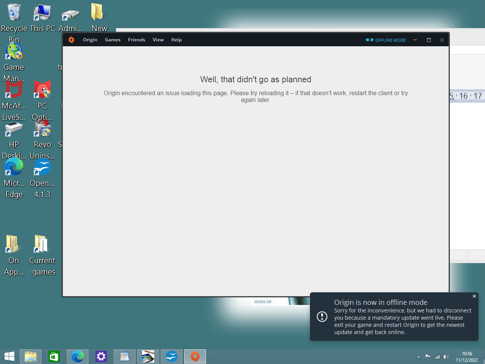Switch to the document editor taskbar button
485x364 pixels.
point(125,356)
